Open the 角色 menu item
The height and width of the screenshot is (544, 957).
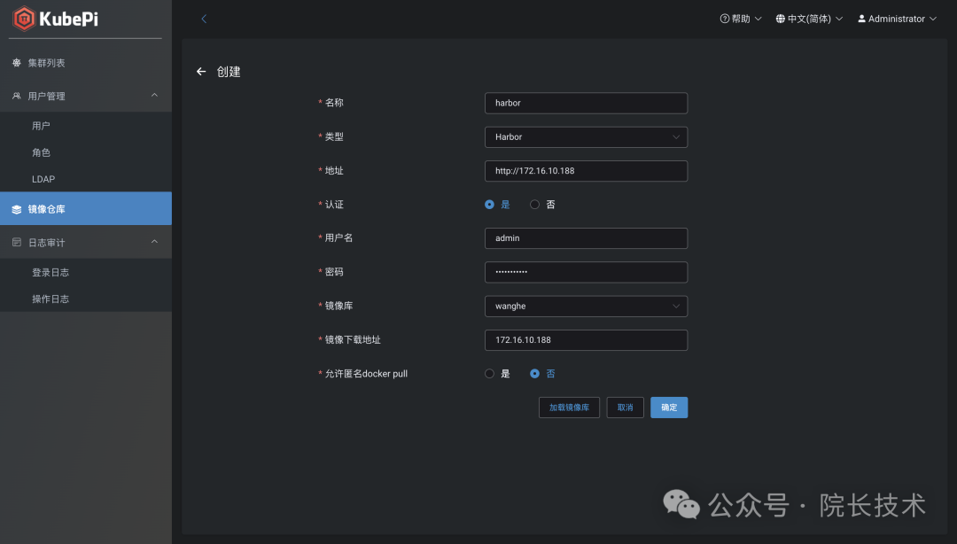[x=85, y=152]
